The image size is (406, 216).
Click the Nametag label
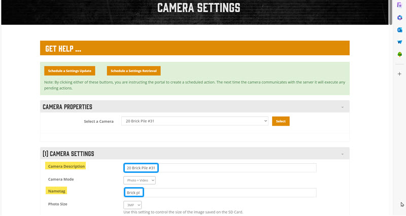click(56, 191)
